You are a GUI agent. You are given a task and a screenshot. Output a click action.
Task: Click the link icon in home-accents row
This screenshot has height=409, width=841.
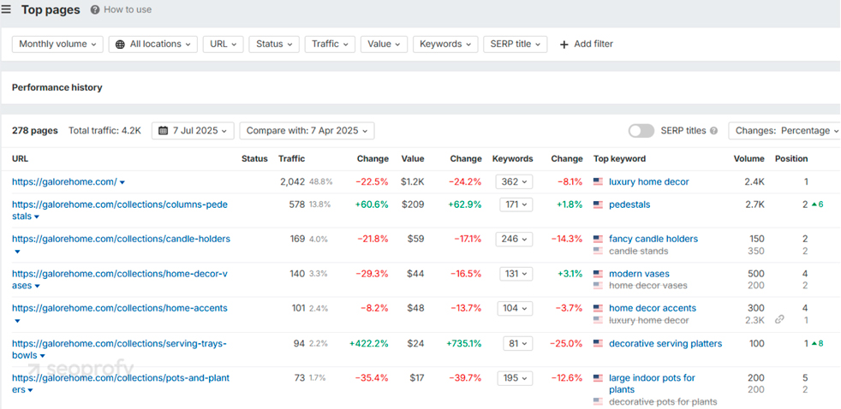click(x=779, y=319)
